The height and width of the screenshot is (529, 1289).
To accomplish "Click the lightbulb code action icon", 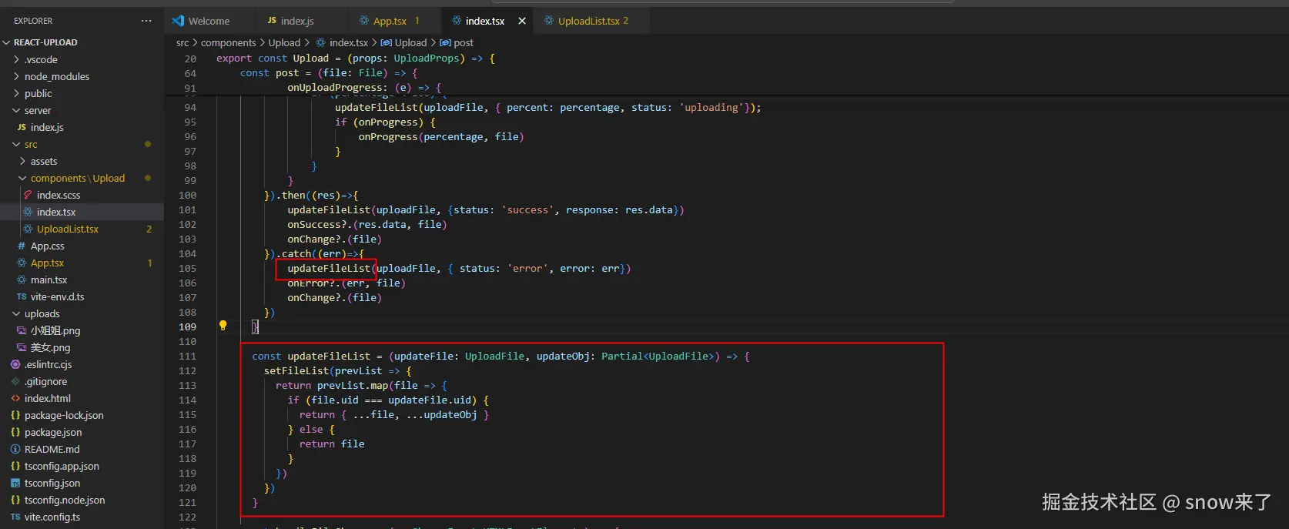I will pyautogui.click(x=223, y=326).
